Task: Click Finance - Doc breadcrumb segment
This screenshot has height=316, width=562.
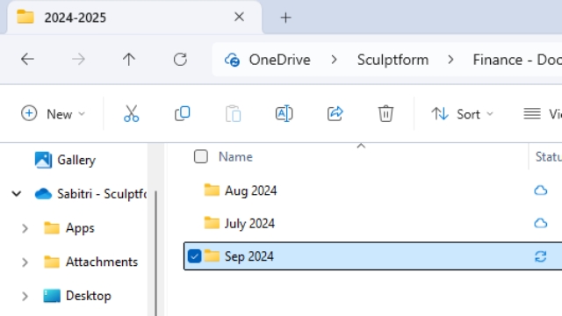Action: pyautogui.click(x=517, y=60)
